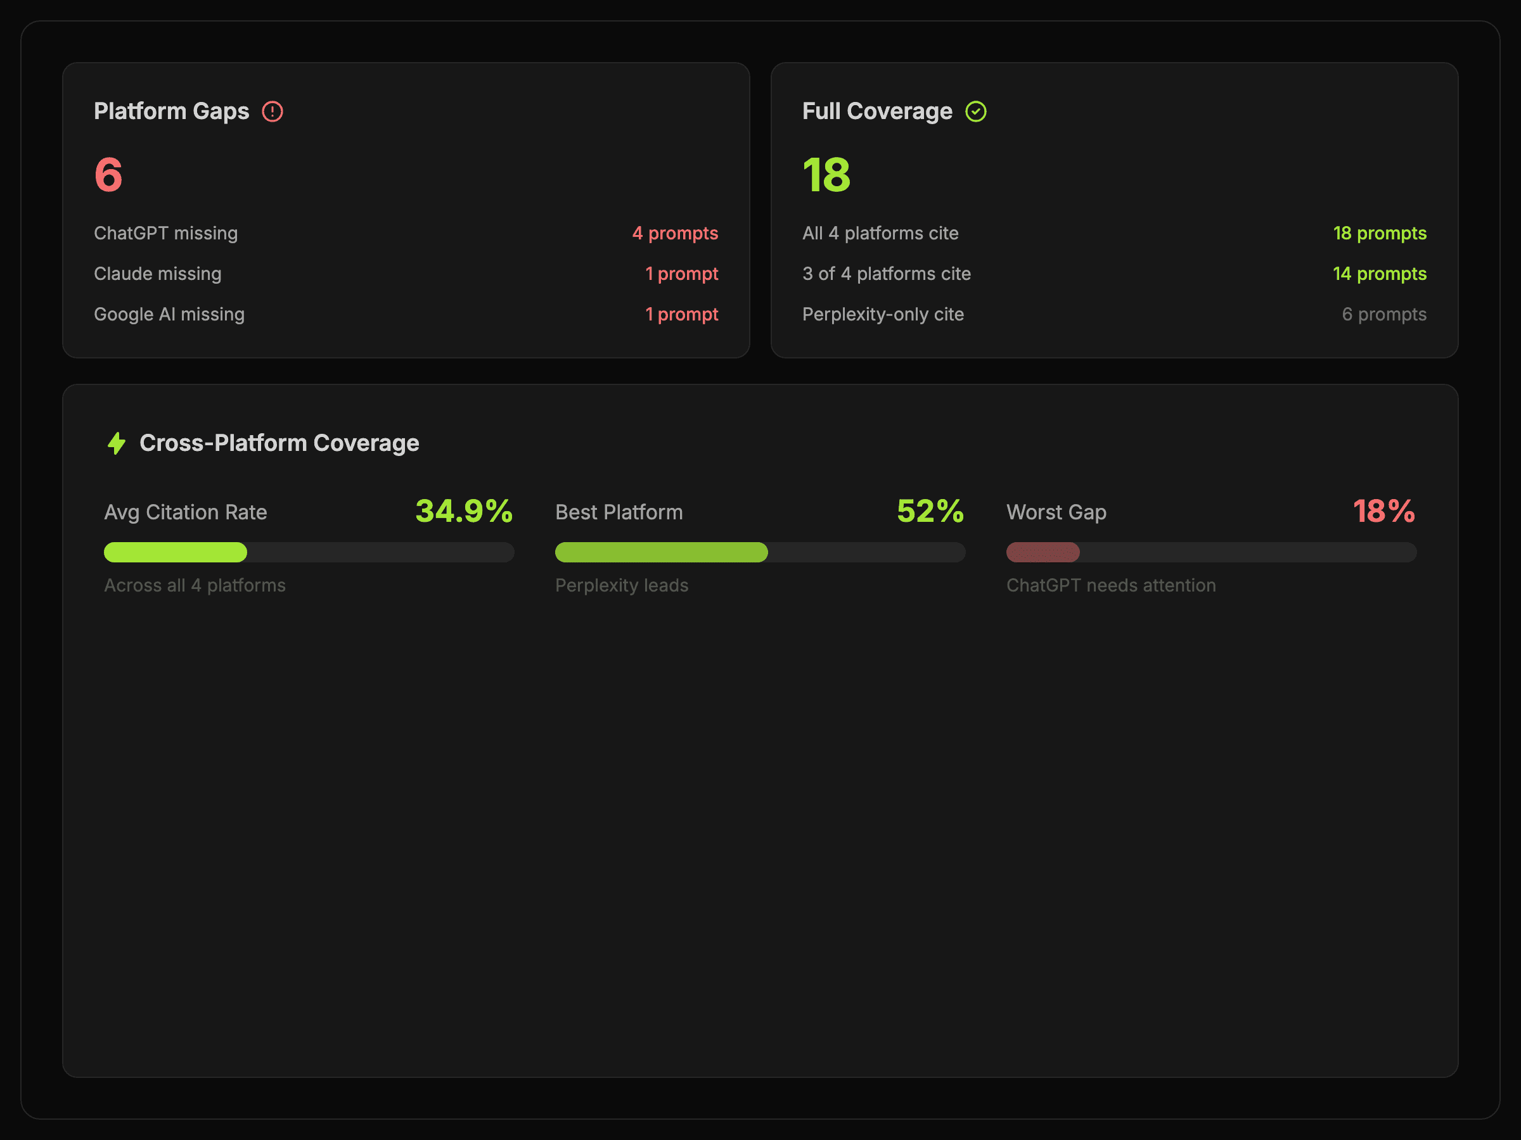Click the 18 prompts all-platforms value
The image size is (1521, 1140).
point(1379,234)
